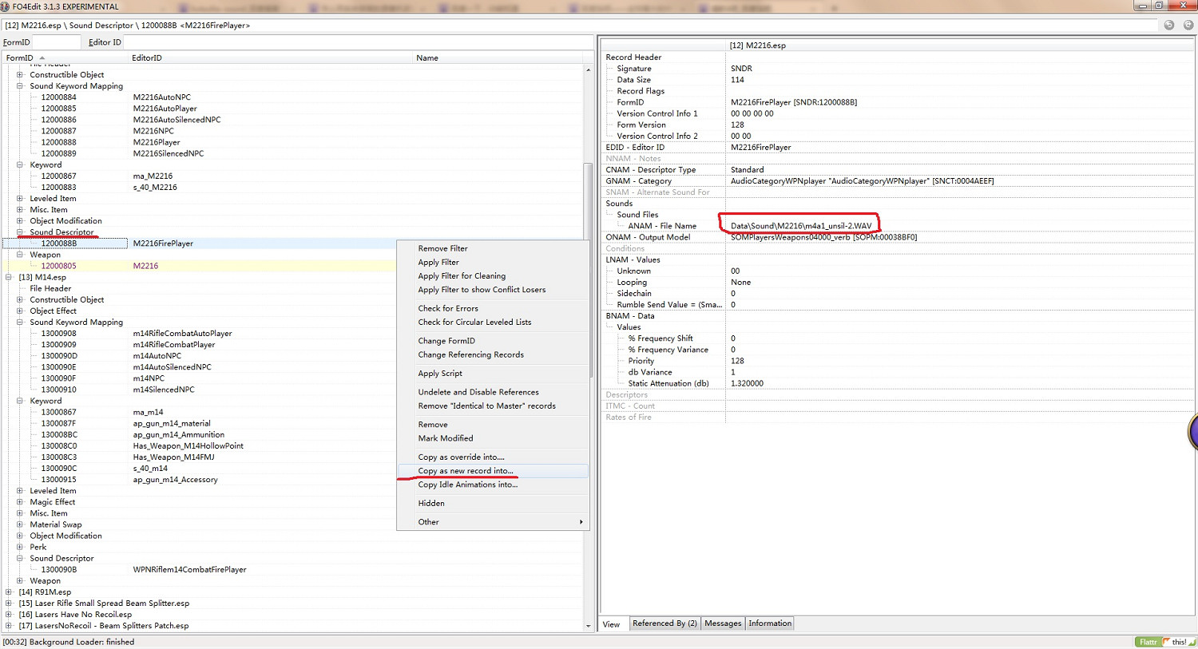Click the navigate back arrow icon
Viewport: 1198px width, 649px height.
tap(1168, 25)
